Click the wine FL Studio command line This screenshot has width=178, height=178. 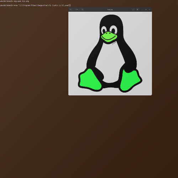(35, 5)
